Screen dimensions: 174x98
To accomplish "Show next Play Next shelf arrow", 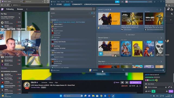I will pyautogui.click(x=161, y=62).
